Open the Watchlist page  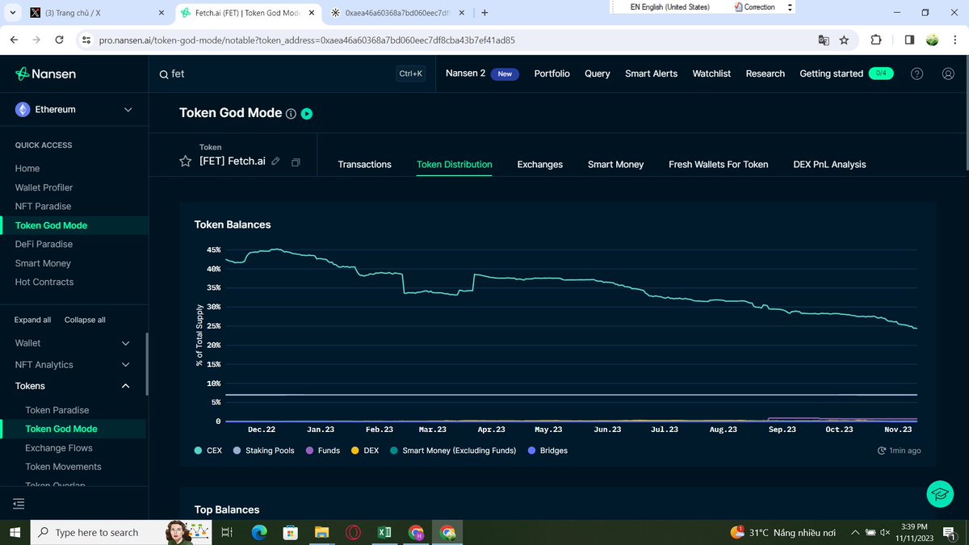click(x=711, y=73)
